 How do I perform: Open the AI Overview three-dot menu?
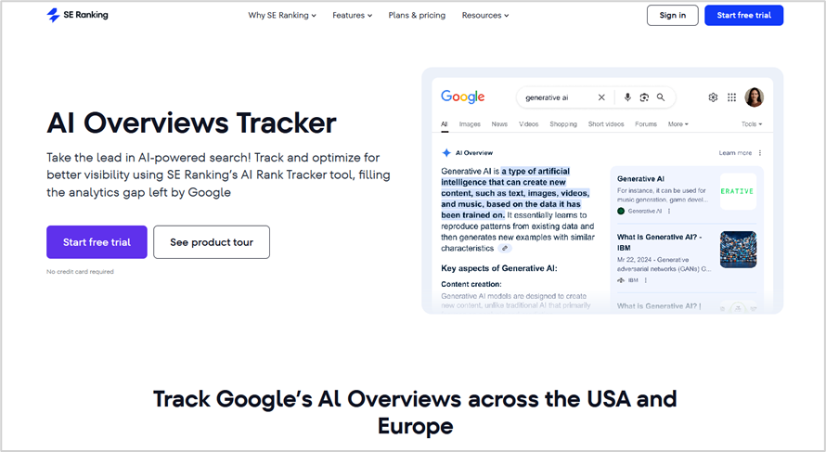[759, 153]
